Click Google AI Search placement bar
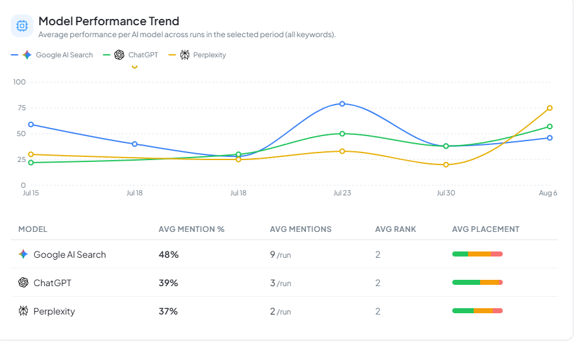 [x=478, y=254]
